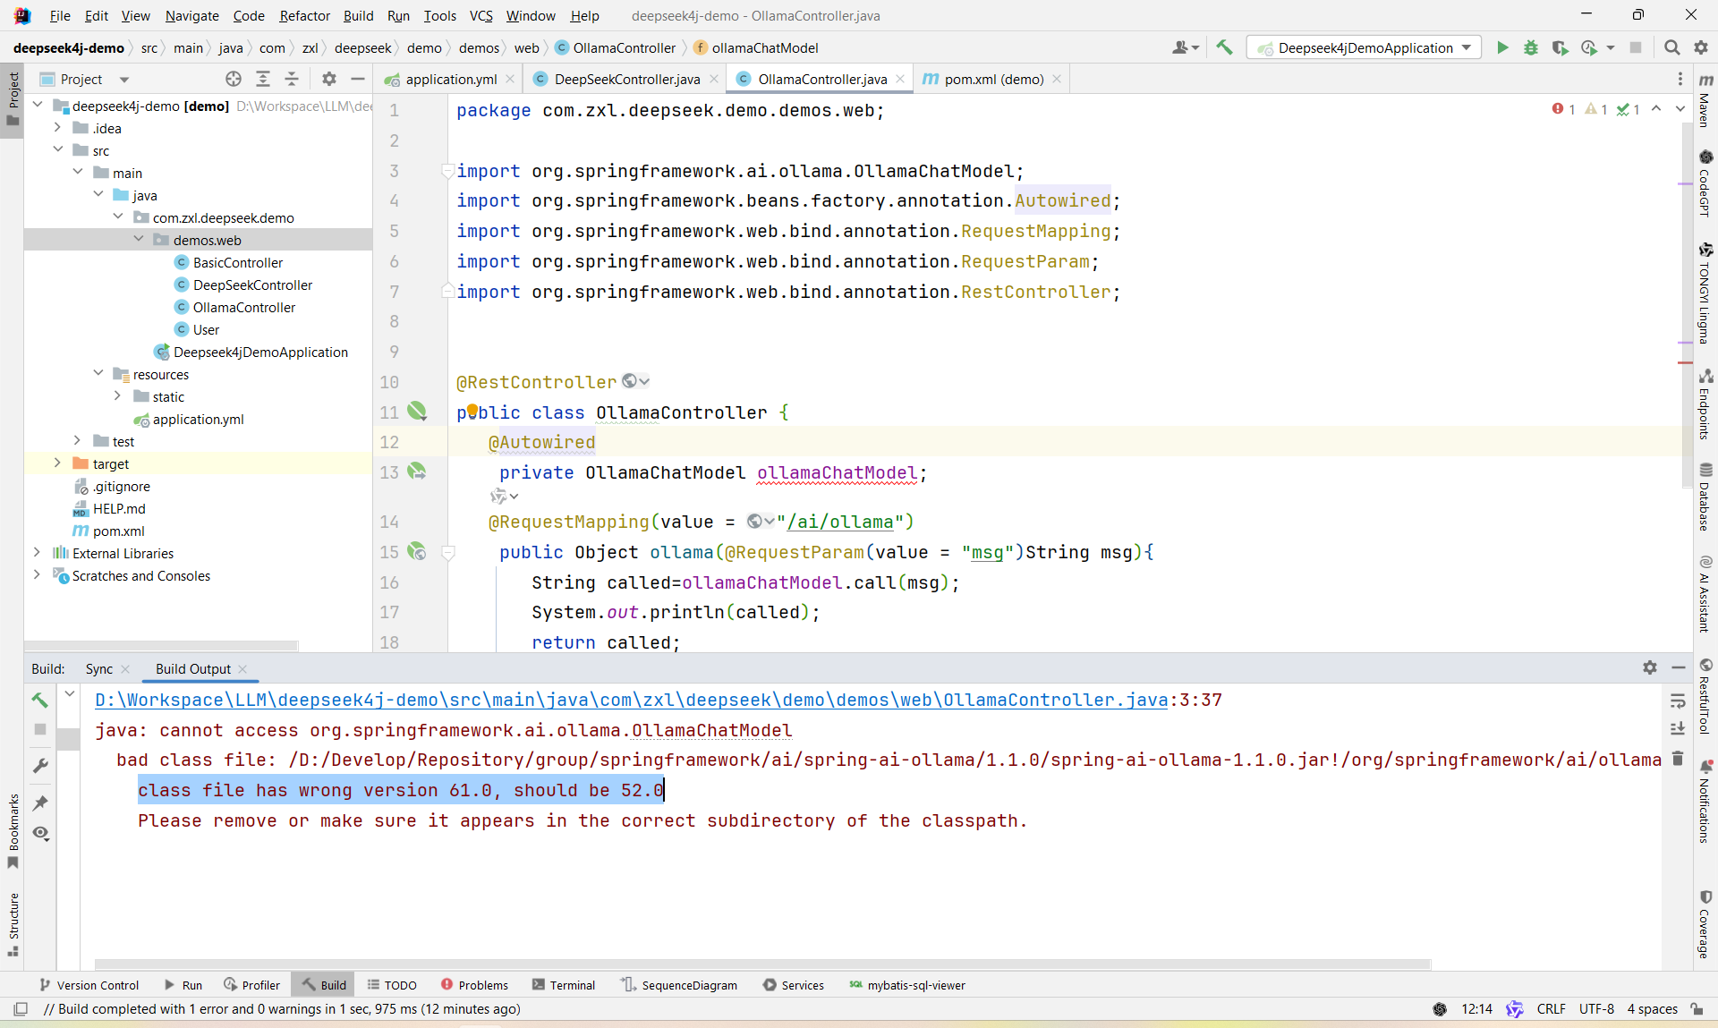Screen dimensions: 1718x1028
Task: Open Search Everywhere magnifier icon
Action: 1671,47
